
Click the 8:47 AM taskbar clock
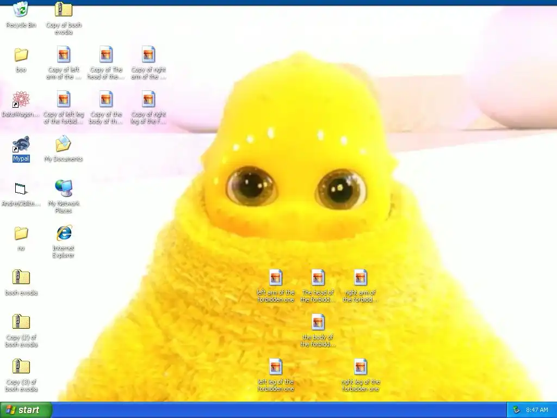tap(537, 410)
